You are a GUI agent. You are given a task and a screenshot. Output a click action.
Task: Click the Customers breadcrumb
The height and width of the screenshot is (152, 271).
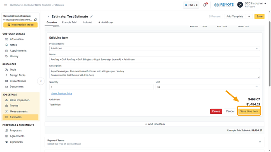pos(16,5)
